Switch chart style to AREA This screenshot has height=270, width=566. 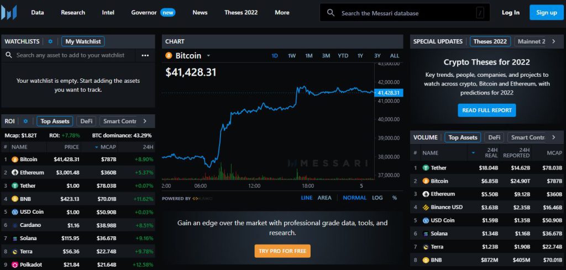tap(324, 198)
